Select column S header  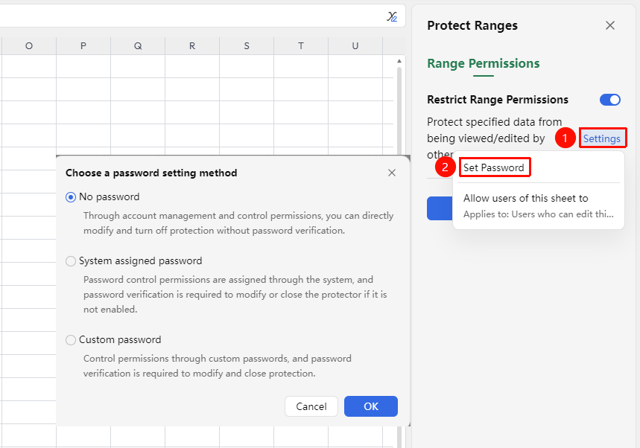click(247, 46)
